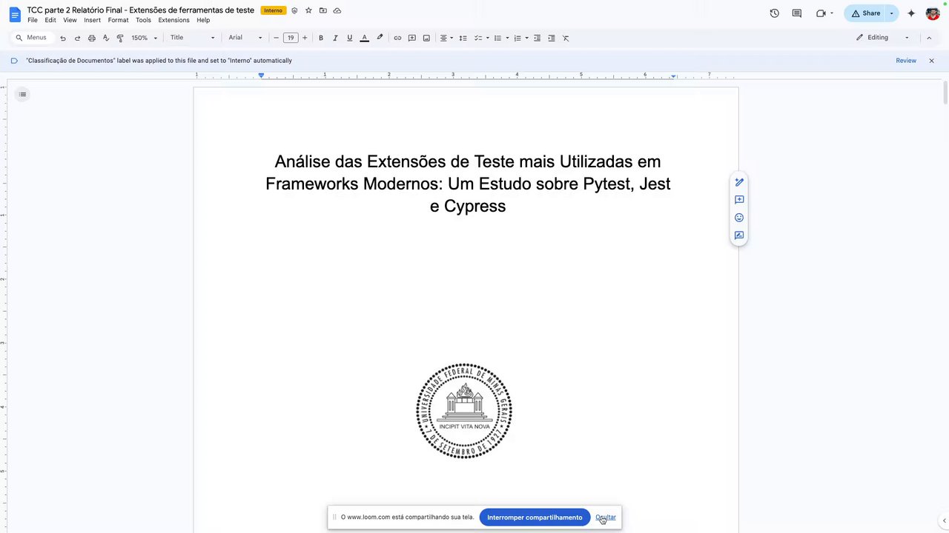Click the Menus search box
949x533 pixels.
[32, 38]
